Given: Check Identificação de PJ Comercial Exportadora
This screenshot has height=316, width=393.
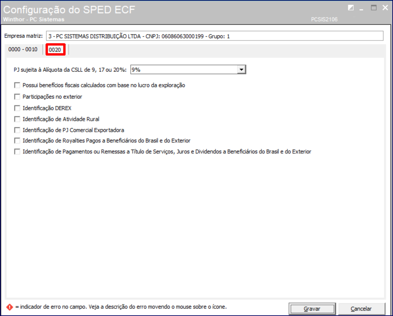Looking at the screenshot, I should [17, 130].
